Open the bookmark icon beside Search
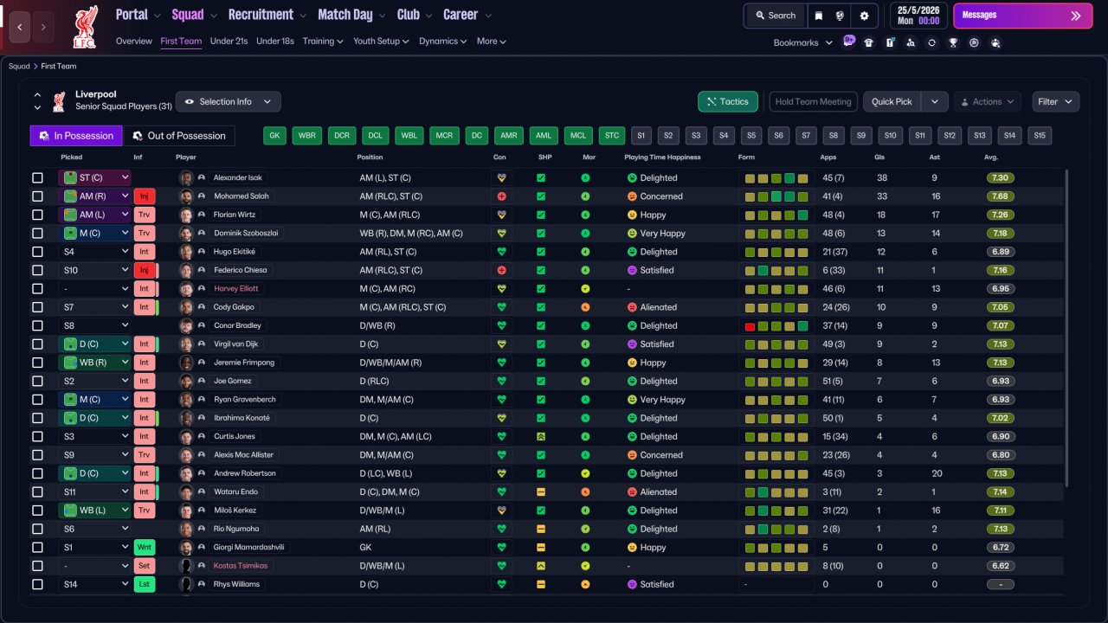 click(819, 16)
